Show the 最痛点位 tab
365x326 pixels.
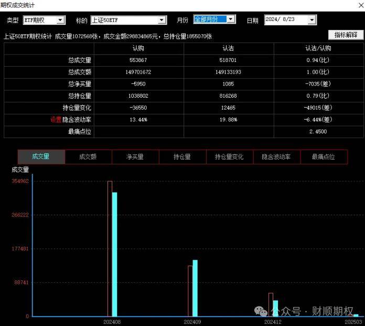coord(324,156)
